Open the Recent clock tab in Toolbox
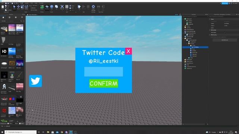239x134 pixels. pyautogui.click(x=16, y=17)
